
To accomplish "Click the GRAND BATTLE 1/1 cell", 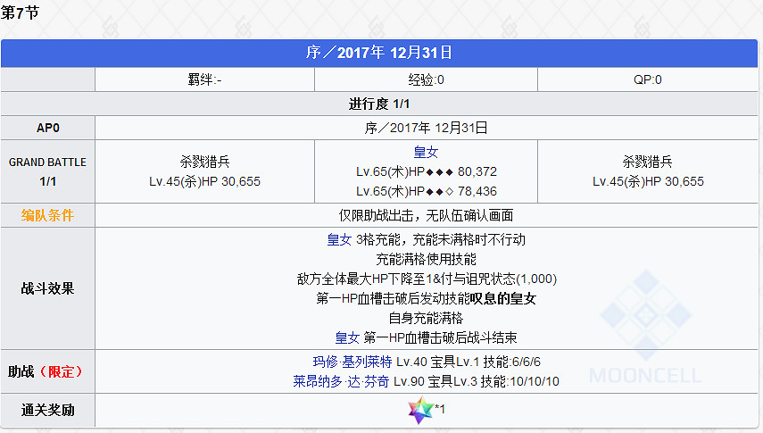I will pyautogui.click(x=47, y=171).
